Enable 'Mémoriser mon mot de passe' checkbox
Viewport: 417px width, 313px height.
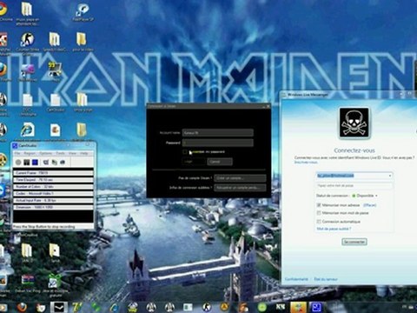click(x=319, y=213)
